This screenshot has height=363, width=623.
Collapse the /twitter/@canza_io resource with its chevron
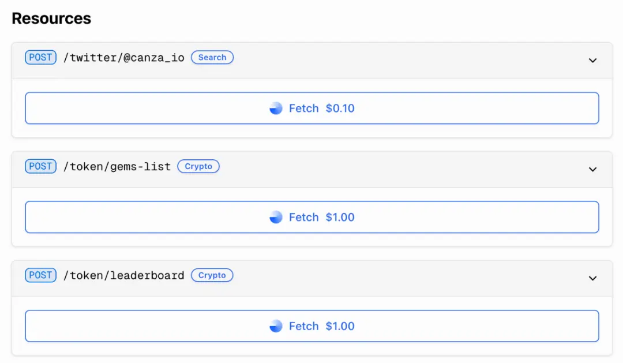[x=592, y=60]
